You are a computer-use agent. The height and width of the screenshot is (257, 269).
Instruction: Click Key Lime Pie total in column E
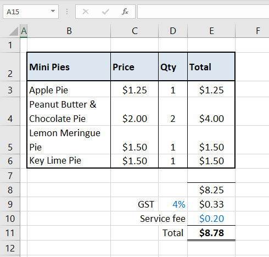pyautogui.click(x=211, y=161)
